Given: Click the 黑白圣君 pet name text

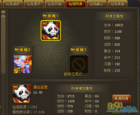Looking at the screenshot, I should coord(40,87).
